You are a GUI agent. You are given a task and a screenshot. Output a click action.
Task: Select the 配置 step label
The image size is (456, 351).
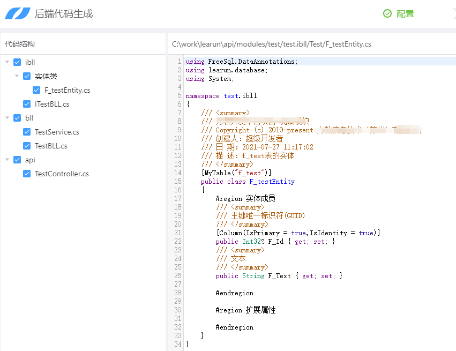pyautogui.click(x=405, y=14)
